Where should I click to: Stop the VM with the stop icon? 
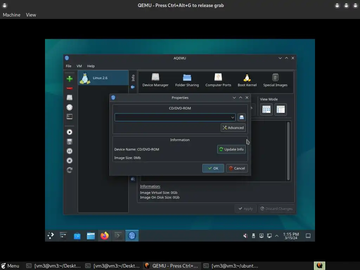point(69,160)
